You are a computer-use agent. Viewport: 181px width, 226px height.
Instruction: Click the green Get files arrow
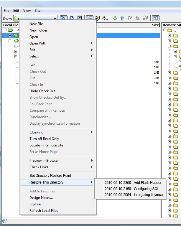[x=115, y=18]
